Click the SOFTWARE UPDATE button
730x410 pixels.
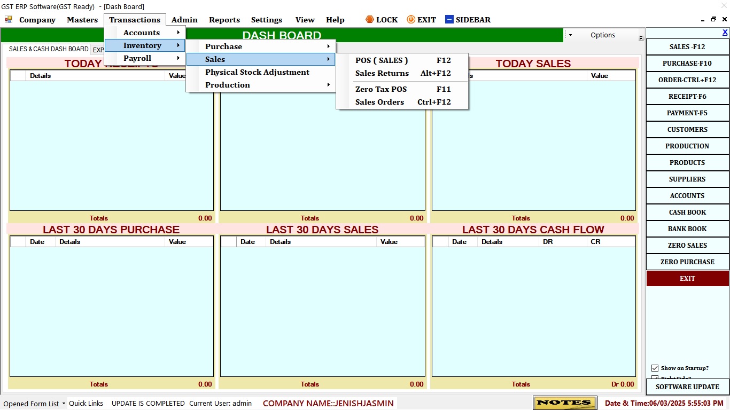click(687, 387)
